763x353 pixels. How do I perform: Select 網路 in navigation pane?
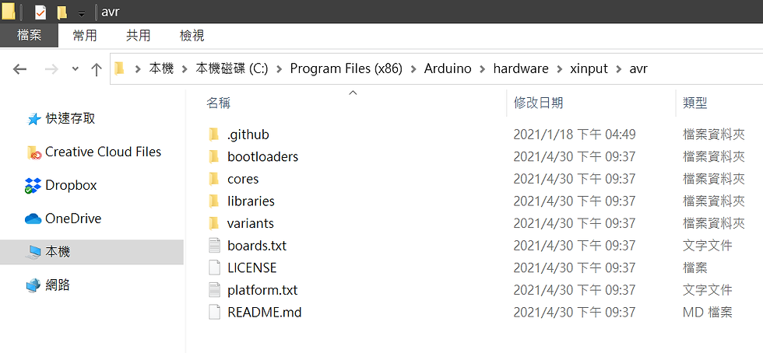click(58, 285)
